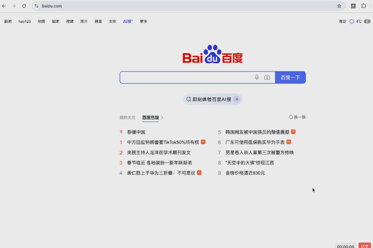This screenshot has width=373, height=248.
Task: Click the badge after 黄仁勋上手华为三折叠 item
Action: click(x=199, y=172)
